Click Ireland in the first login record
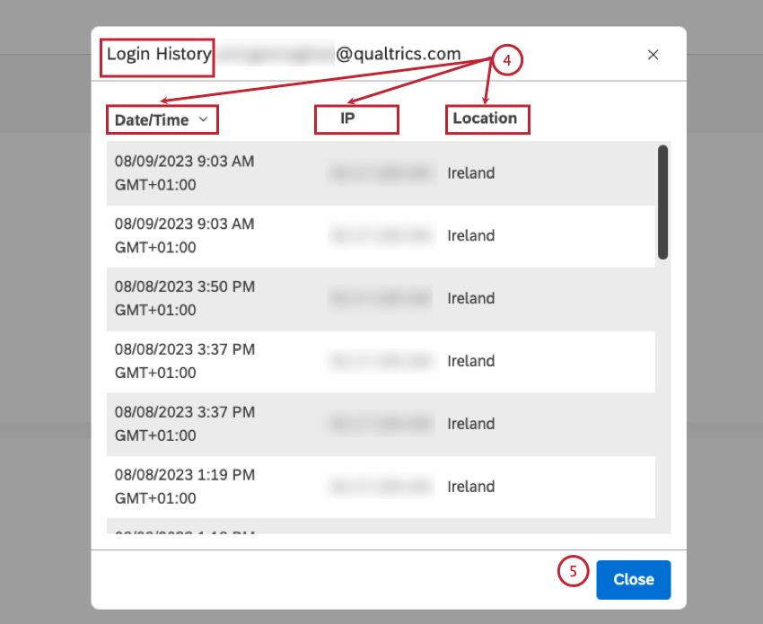 (x=470, y=172)
